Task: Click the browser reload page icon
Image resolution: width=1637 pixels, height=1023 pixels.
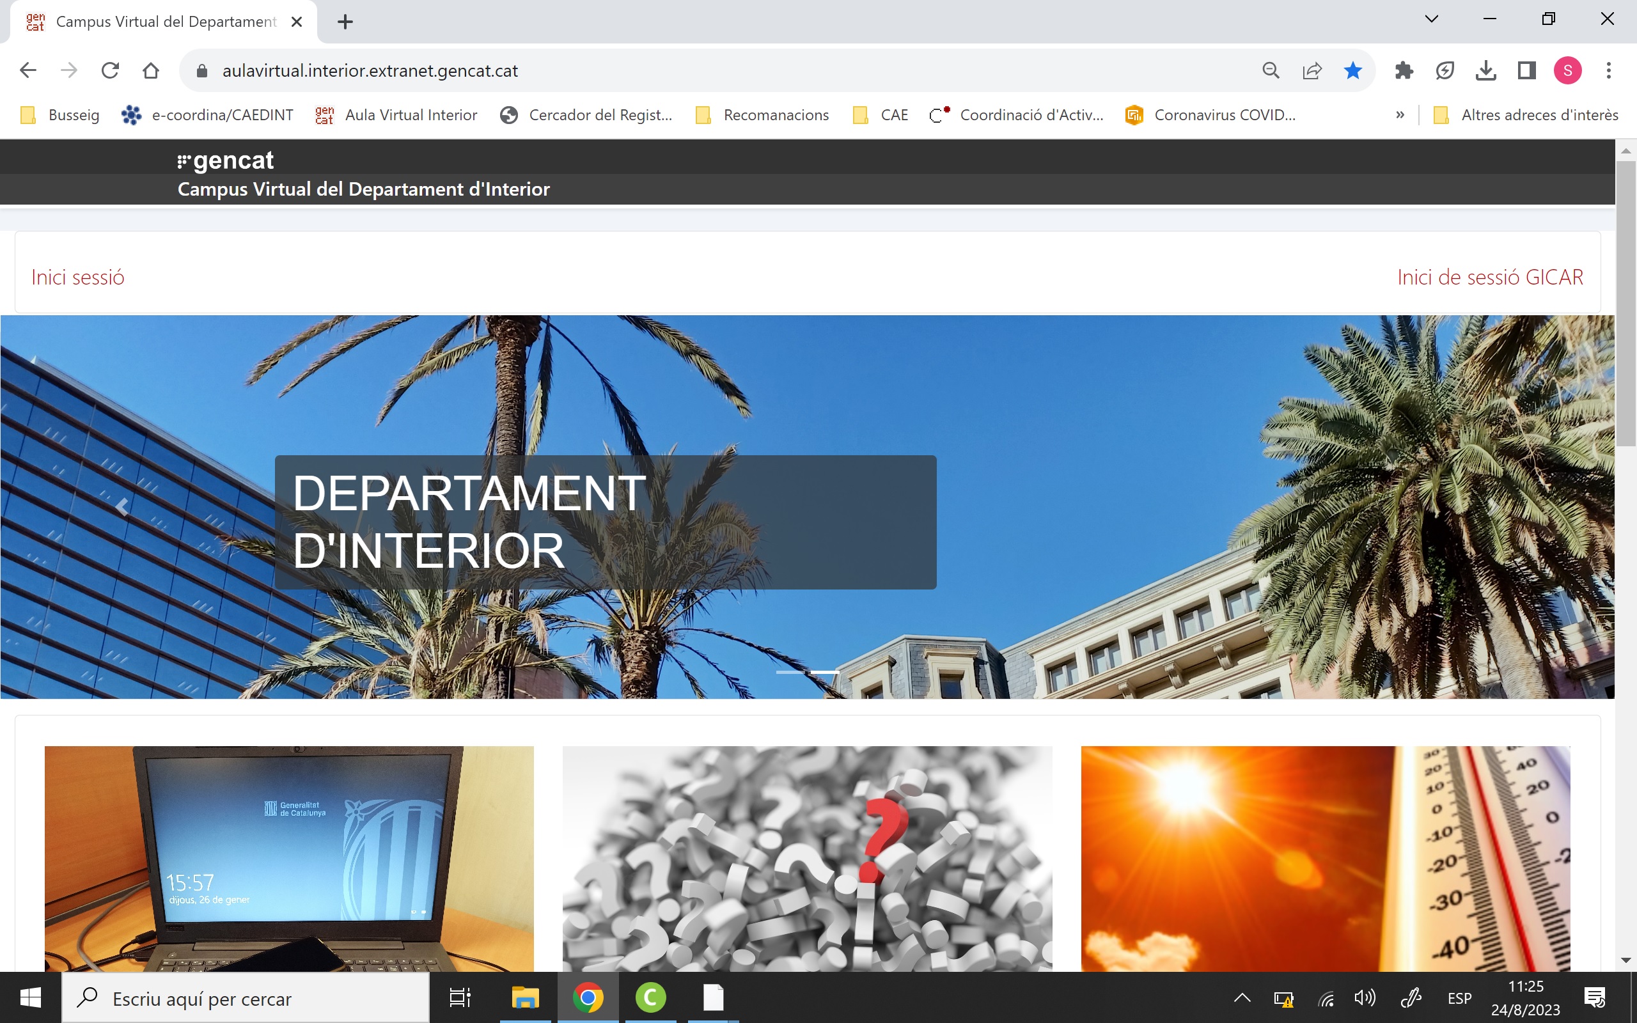Action: (x=109, y=70)
